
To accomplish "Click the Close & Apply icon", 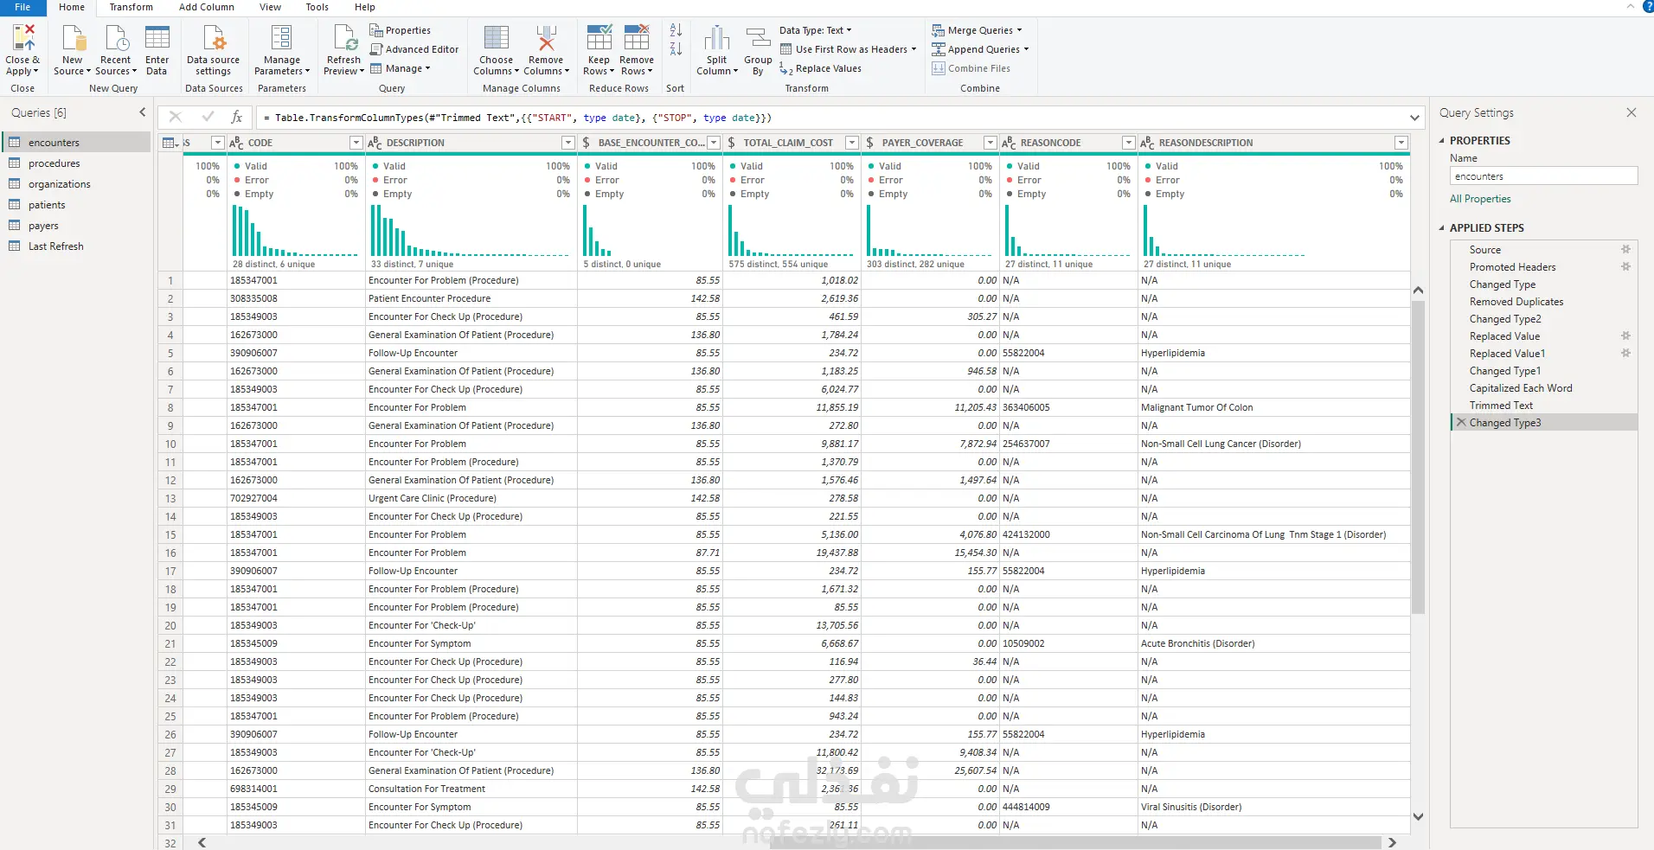I will click(x=23, y=38).
